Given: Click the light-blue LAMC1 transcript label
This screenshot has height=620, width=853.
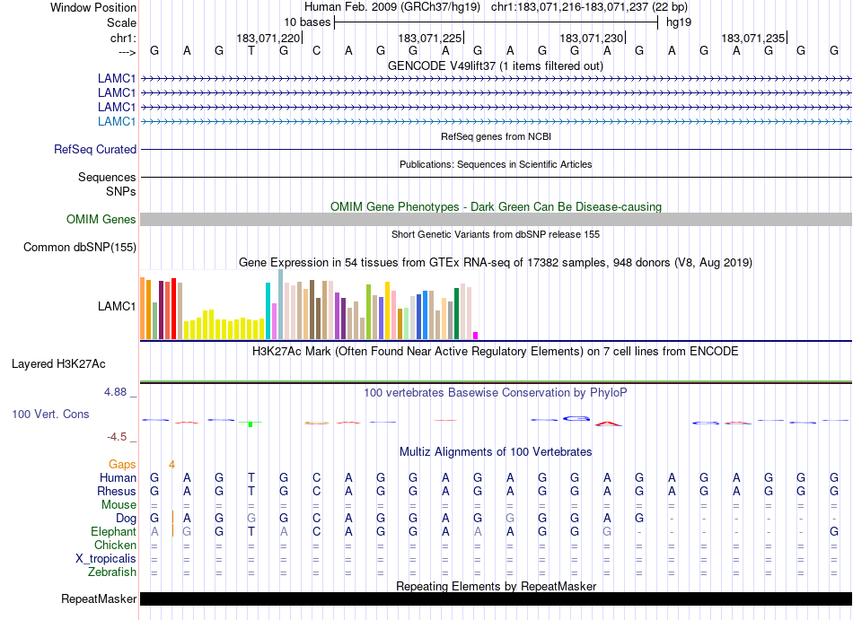Looking at the screenshot, I should coord(117,121).
